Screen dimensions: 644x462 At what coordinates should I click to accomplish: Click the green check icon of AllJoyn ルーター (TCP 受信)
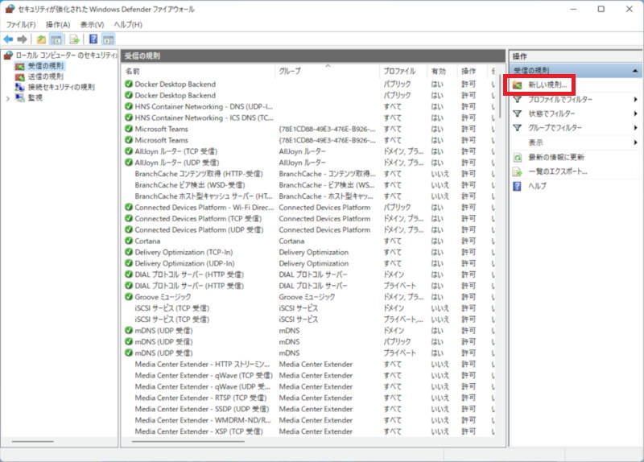129,151
